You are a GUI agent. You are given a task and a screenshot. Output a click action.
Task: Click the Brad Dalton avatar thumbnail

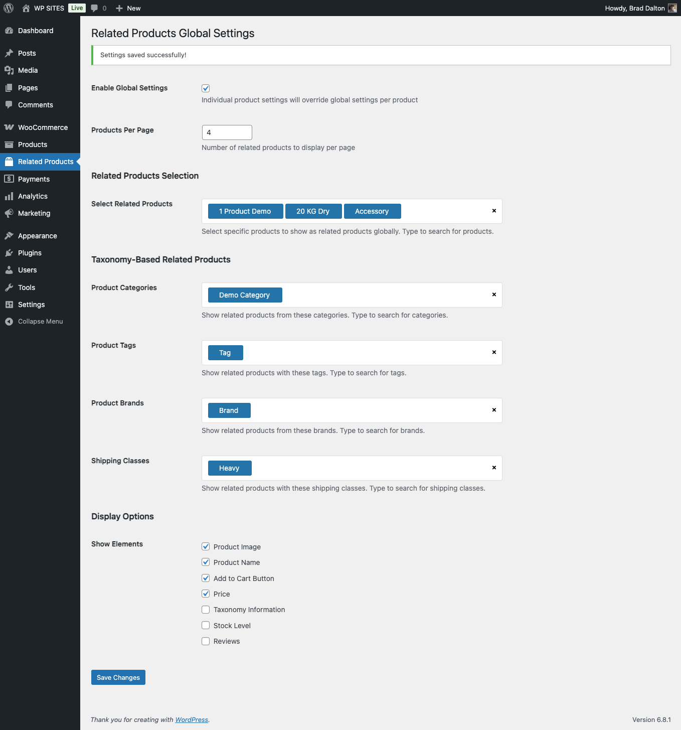coord(672,8)
